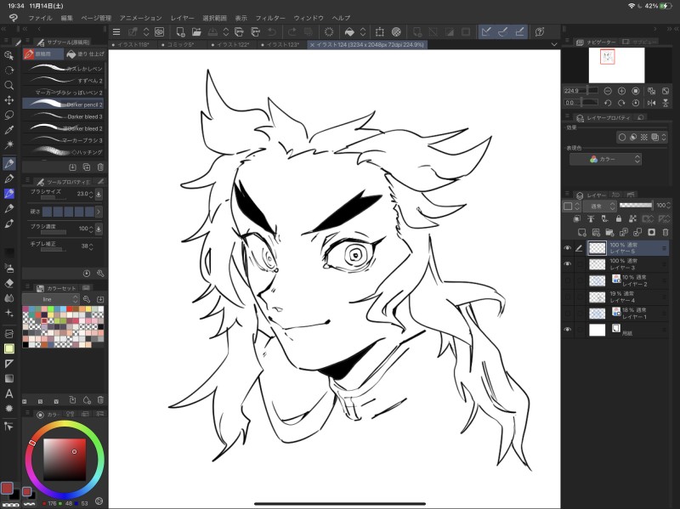The height and width of the screenshot is (509, 680).
Task: Select the Eraser tool
Action: click(x=8, y=283)
